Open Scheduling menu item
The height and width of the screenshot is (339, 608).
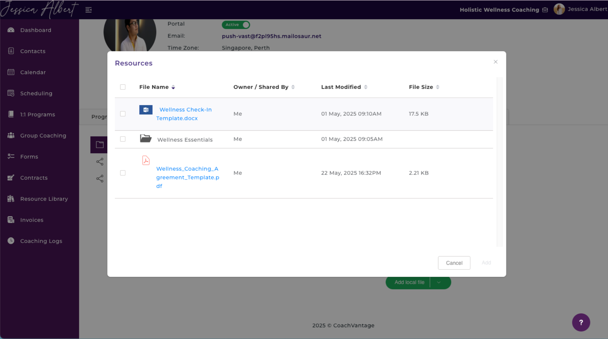point(36,93)
